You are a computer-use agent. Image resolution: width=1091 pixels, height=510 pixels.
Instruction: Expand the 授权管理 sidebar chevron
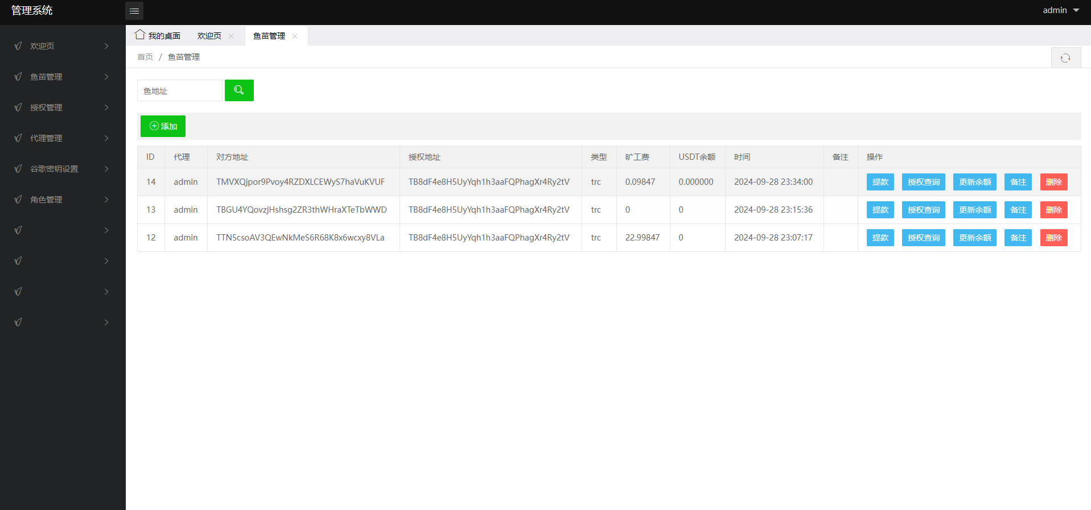click(106, 107)
